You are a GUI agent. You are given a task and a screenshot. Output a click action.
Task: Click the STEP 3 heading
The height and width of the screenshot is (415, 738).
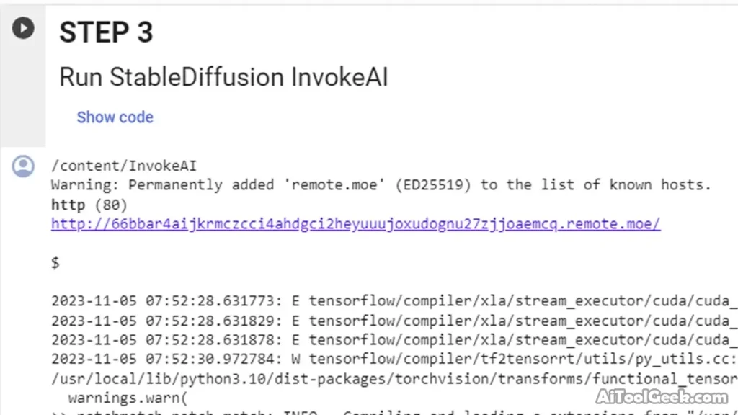105,32
